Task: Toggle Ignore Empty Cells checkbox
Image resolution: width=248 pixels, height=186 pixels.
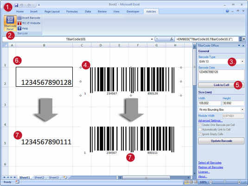Action: 200,134
